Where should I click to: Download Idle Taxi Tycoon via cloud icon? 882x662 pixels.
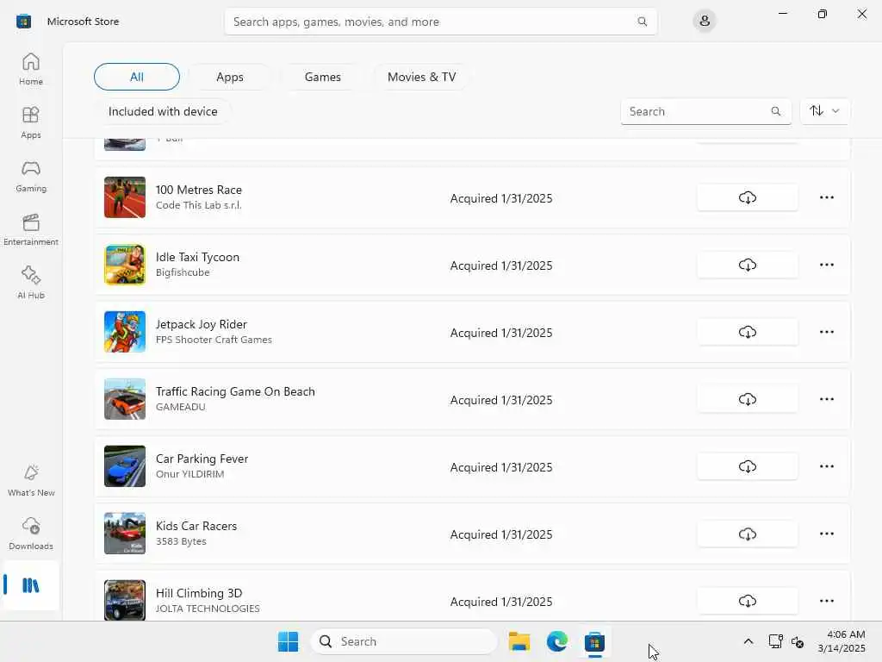click(x=747, y=265)
